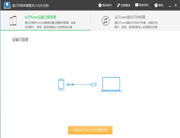The width and height of the screenshot is (180, 138).
Task: Click the question mark help icon
Action: (156, 5)
